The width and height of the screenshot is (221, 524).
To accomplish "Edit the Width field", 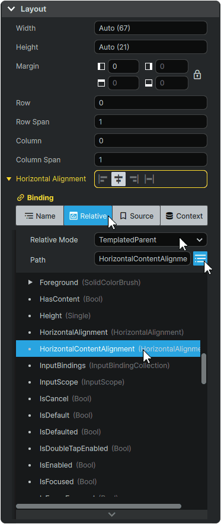I will (150, 28).
